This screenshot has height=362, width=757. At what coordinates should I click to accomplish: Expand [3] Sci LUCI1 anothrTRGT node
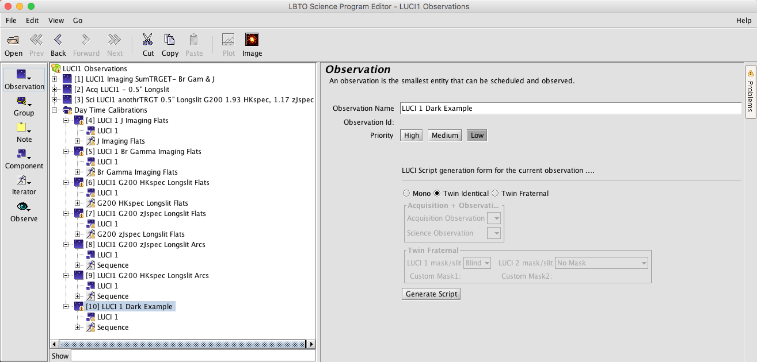coord(54,100)
